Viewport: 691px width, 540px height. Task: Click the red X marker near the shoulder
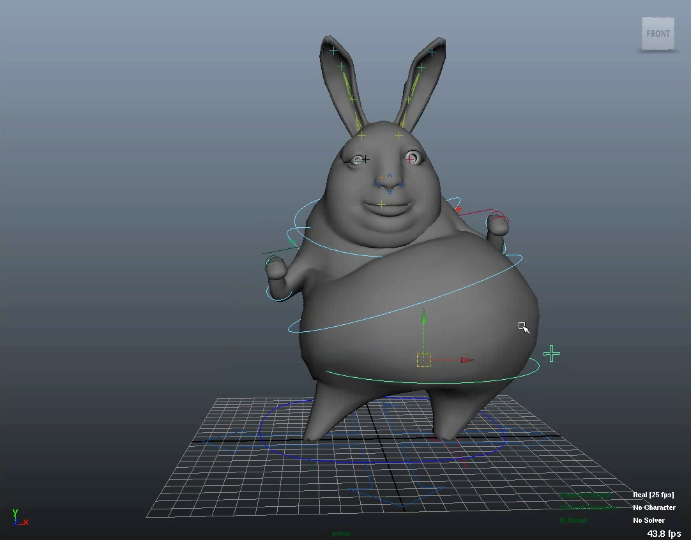(459, 209)
